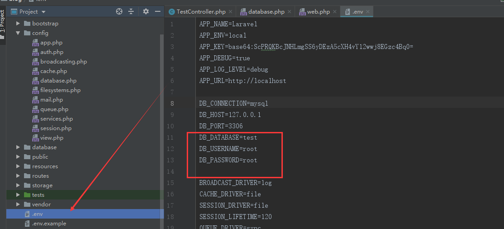
Task: Click the DB_USERNAME=root line
Action: pyautogui.click(x=228, y=149)
